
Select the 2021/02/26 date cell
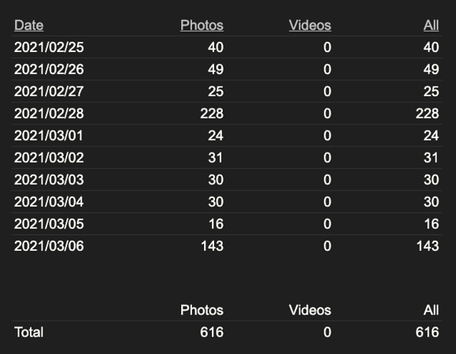pyautogui.click(x=49, y=69)
